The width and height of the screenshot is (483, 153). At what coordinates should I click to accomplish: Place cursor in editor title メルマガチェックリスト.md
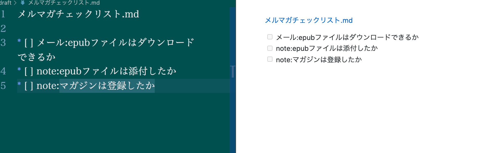coord(78,14)
